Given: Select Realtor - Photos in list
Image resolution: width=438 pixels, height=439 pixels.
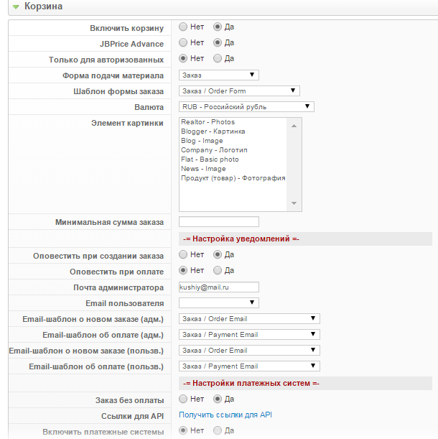Looking at the screenshot, I should point(208,123).
